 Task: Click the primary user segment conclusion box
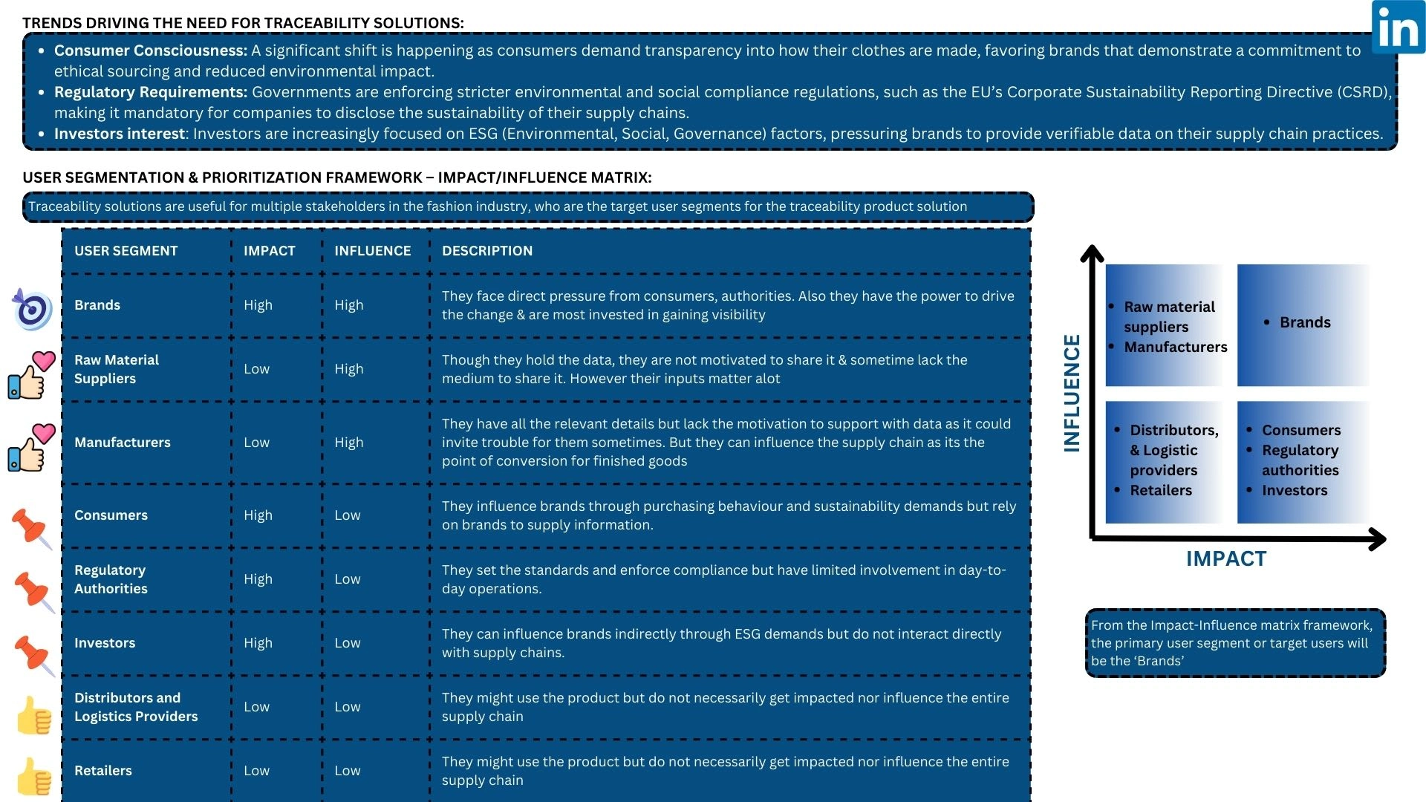[1234, 643]
